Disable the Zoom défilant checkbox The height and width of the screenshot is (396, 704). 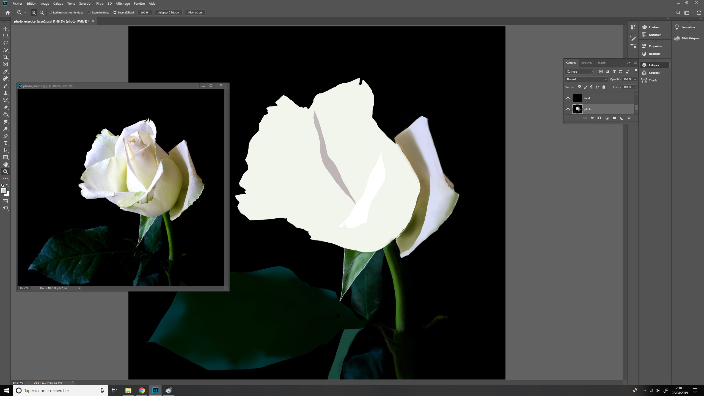click(115, 12)
